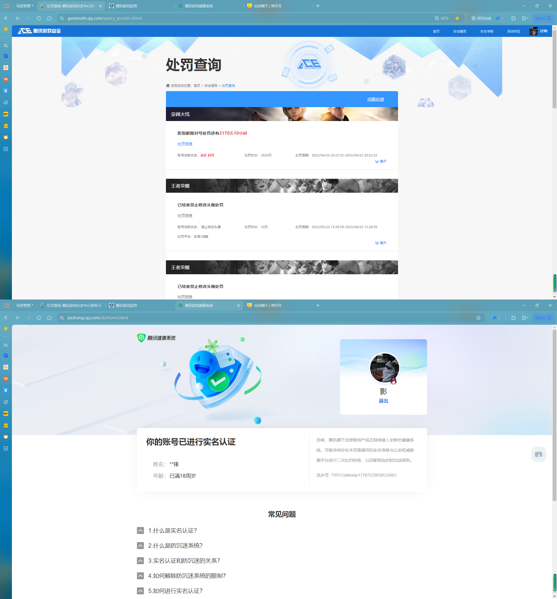The height and width of the screenshot is (599, 557).
Task: Click the bottom window vertical scrollbar thumb
Action: point(554,415)
